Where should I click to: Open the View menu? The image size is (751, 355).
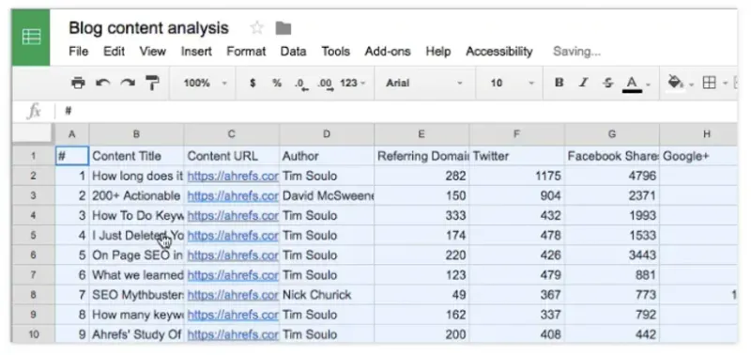[153, 52]
